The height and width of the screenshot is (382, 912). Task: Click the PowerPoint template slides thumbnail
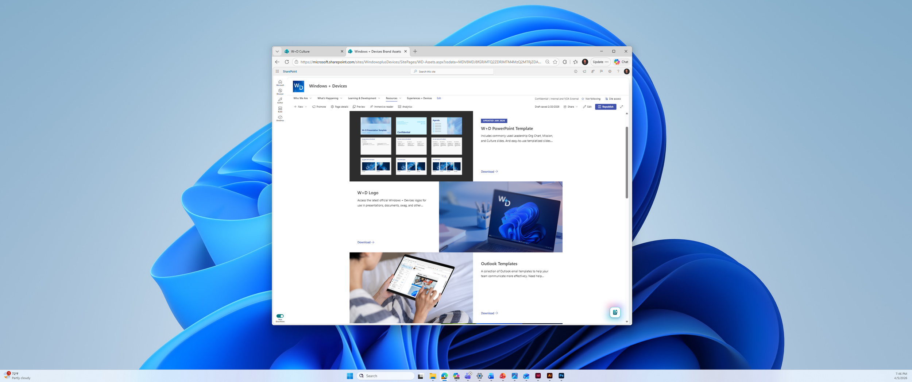click(x=411, y=146)
